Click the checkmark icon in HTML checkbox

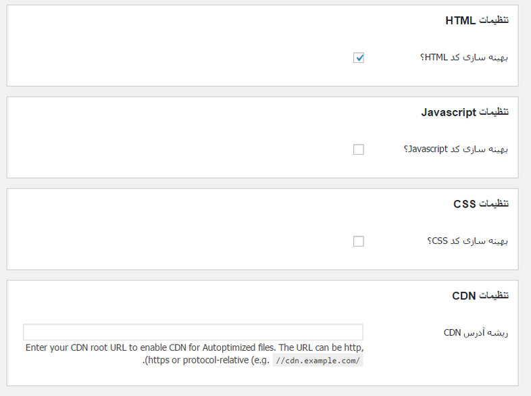point(359,58)
